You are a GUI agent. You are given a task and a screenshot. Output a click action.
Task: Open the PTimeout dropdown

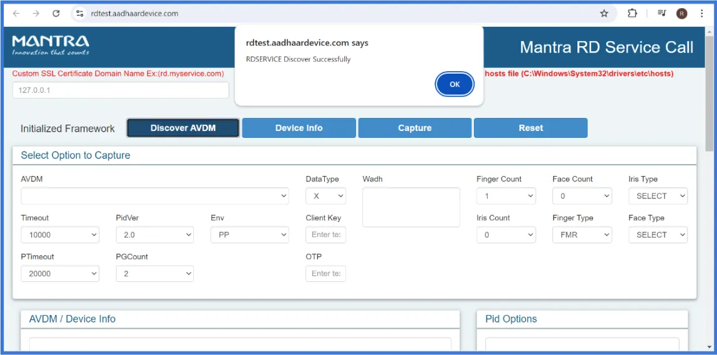point(60,273)
